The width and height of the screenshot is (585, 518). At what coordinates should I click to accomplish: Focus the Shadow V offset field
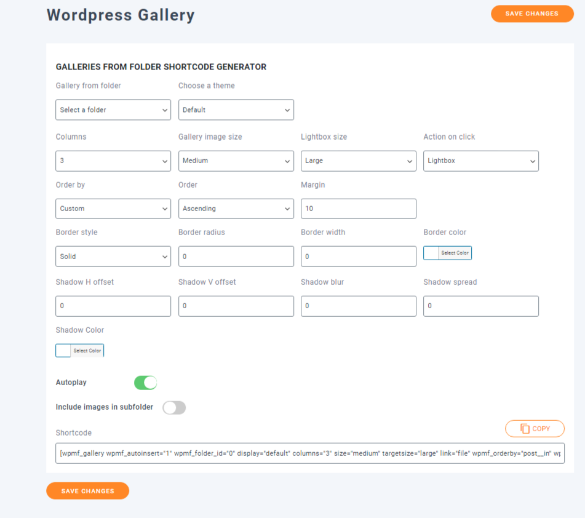pos(236,306)
